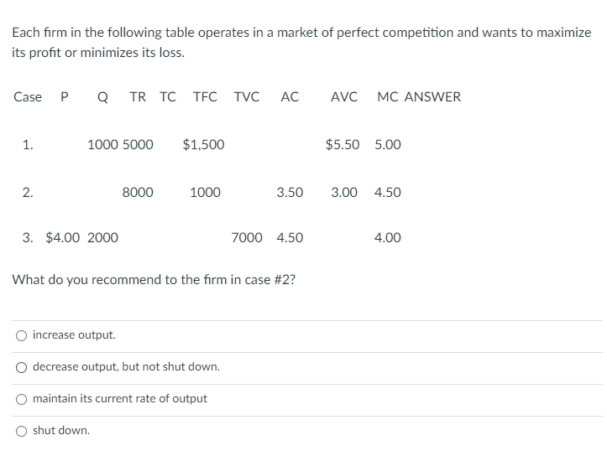Click the Case column header
Screen dimensions: 607x456
pos(28,96)
